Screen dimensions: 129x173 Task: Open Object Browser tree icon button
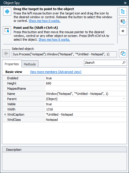click(x=123, y=12)
